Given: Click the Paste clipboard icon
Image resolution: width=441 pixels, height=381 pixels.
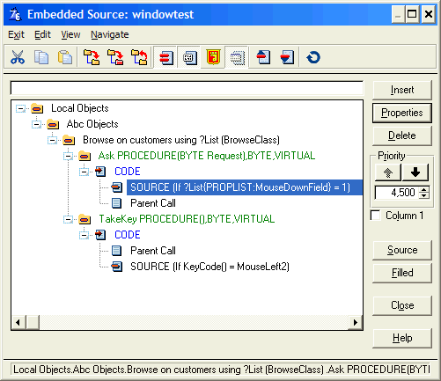Looking at the screenshot, I should tap(65, 57).
